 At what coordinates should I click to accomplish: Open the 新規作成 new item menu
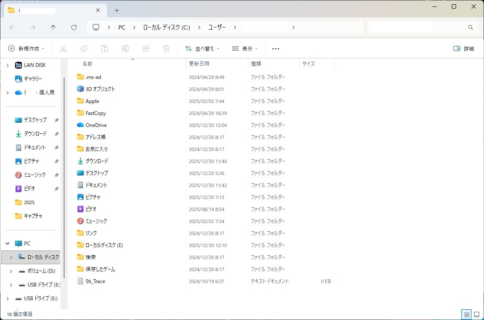pos(26,48)
